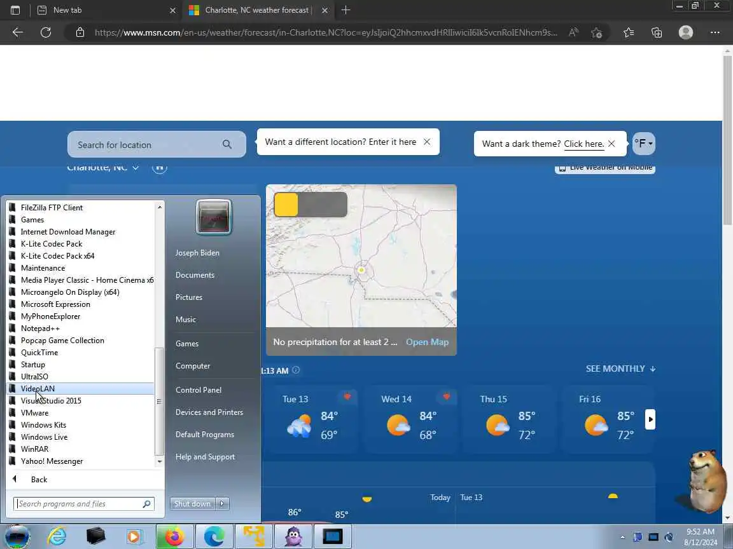Screen dimensions: 733x549
Task: Switch to the New tab tab
Action: click(105, 10)
